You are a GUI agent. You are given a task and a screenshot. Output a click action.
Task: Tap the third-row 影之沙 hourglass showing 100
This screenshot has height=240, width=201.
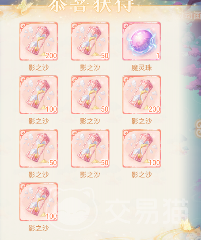(141, 148)
